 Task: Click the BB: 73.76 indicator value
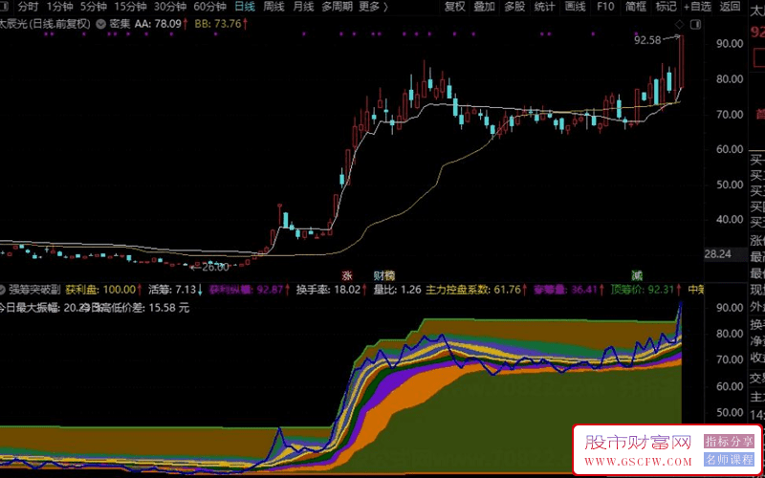pos(221,24)
